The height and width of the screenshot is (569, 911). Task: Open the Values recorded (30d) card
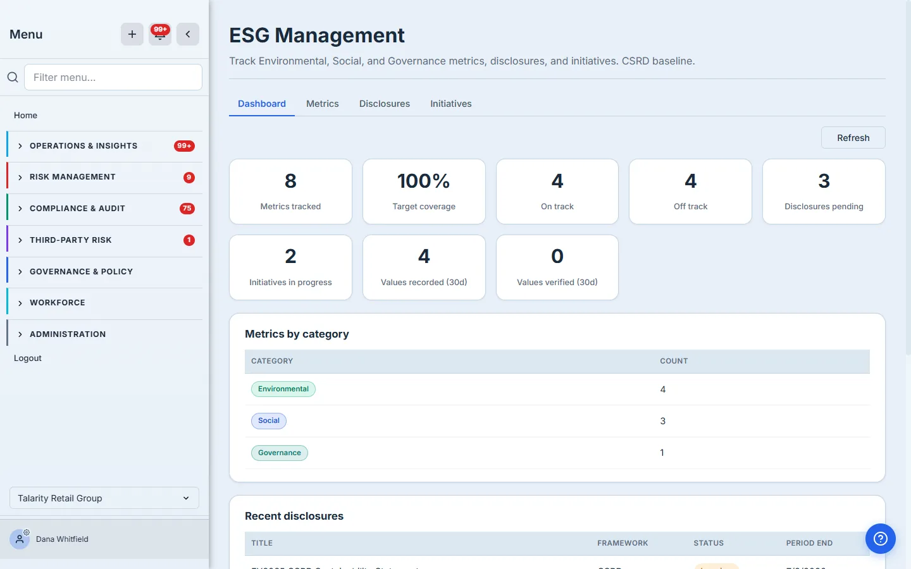point(424,267)
